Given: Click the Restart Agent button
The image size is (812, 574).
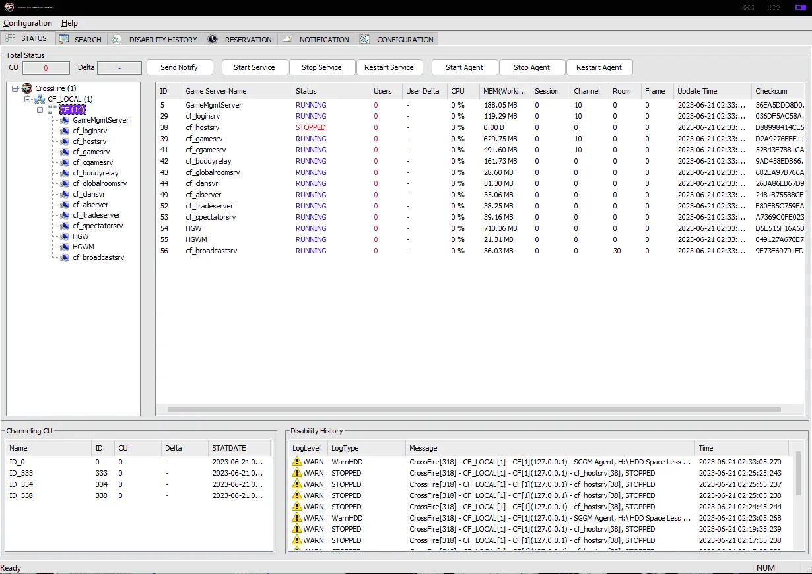Looking at the screenshot, I should pos(599,67).
